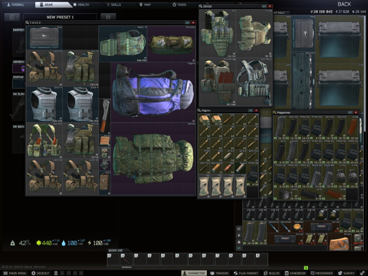368x276 pixels.
Task: Select orange 6L20 magazine in Magazines top row
Action: 352,127
